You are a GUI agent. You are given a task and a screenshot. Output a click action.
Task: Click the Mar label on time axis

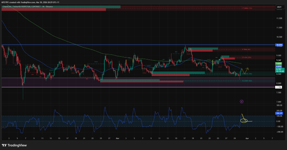click(118, 139)
